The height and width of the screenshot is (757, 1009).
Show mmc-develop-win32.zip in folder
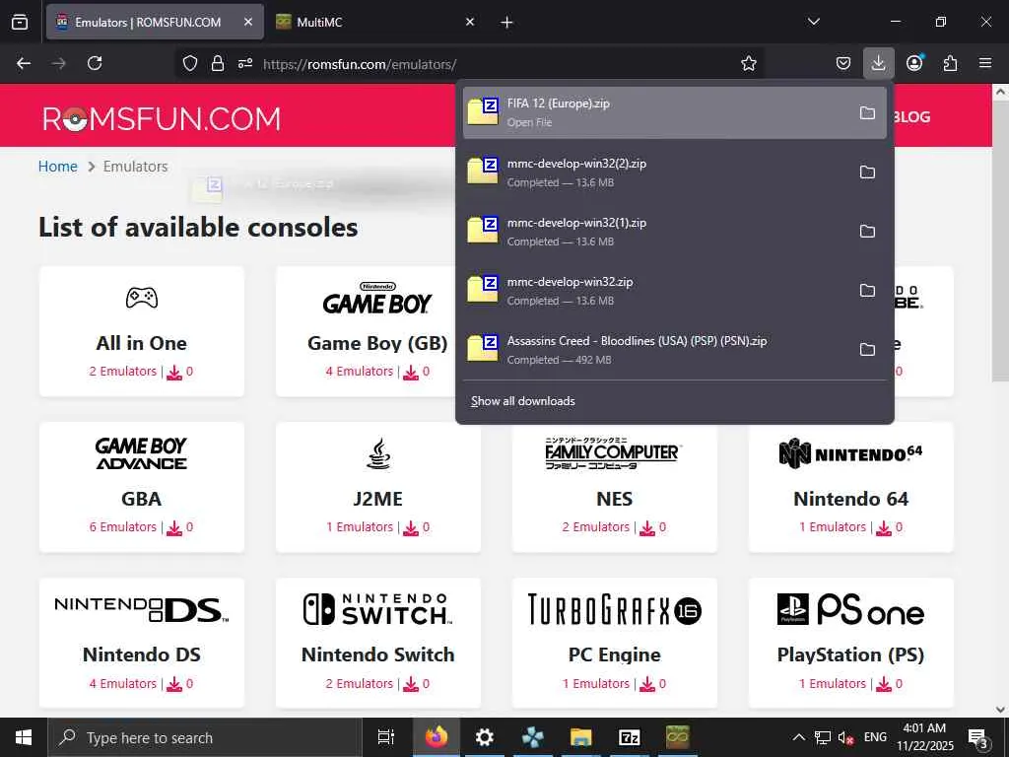coord(867,291)
